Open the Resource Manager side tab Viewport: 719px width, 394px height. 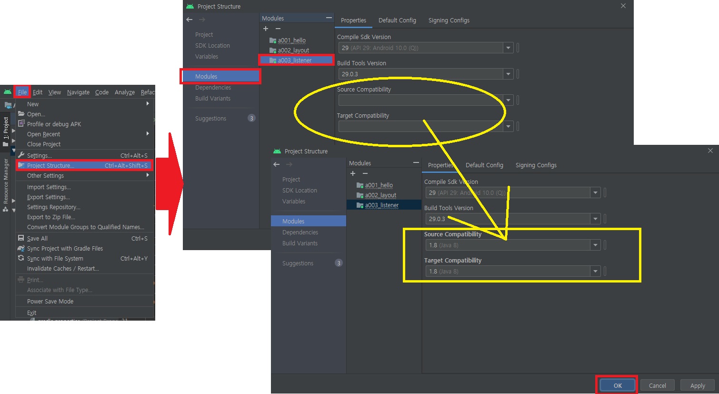[6, 184]
